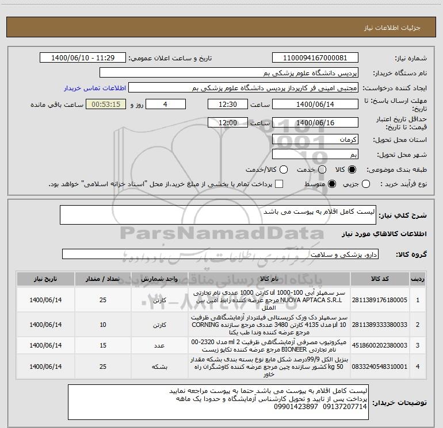This screenshot has height=428, width=443.
Task: Click unit بشکه in row 4
Action: [x=159, y=367]
